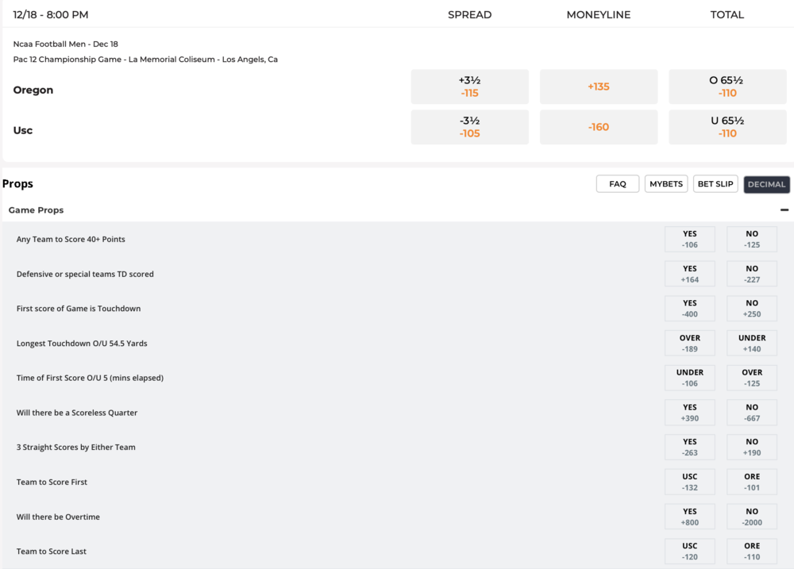This screenshot has width=794, height=569.
Task: Bet YES on any team scoring 40+
Action: (x=689, y=239)
